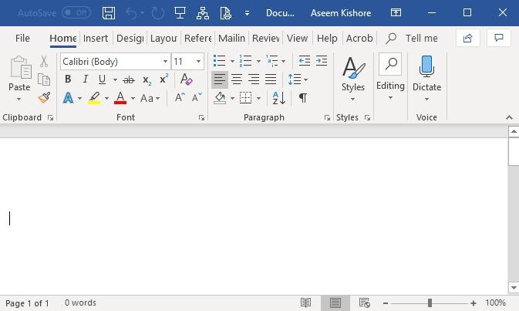Apply multilevel list icon
The image size is (519, 311).
pyautogui.click(x=271, y=61)
